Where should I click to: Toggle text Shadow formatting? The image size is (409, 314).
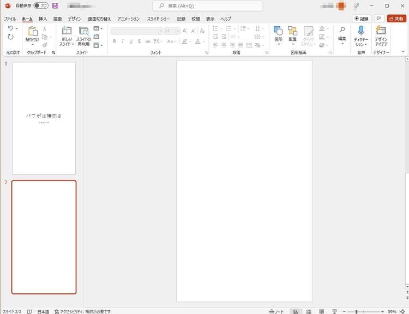click(x=139, y=41)
